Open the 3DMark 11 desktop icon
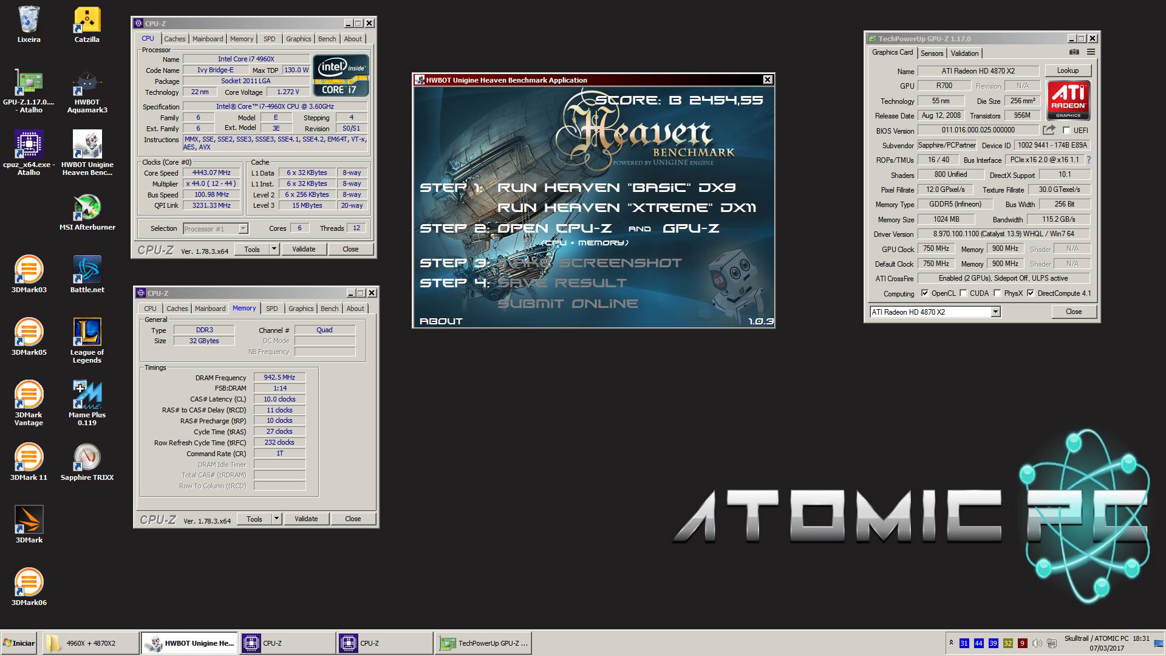This screenshot has width=1166, height=656. coord(29,462)
